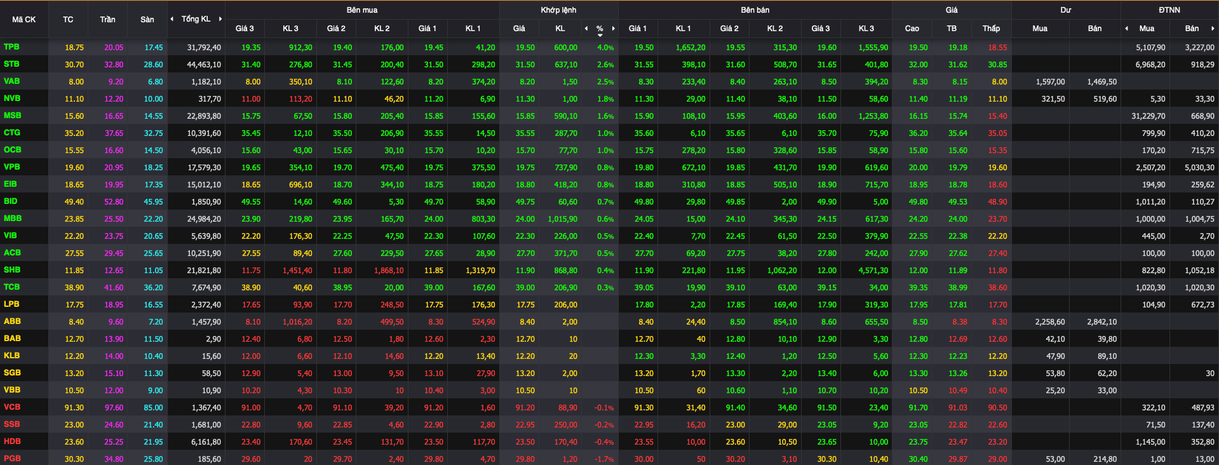This screenshot has height=465, width=1219.
Task: Click the Giá 3 header under Bên mua
Action: click(x=245, y=29)
